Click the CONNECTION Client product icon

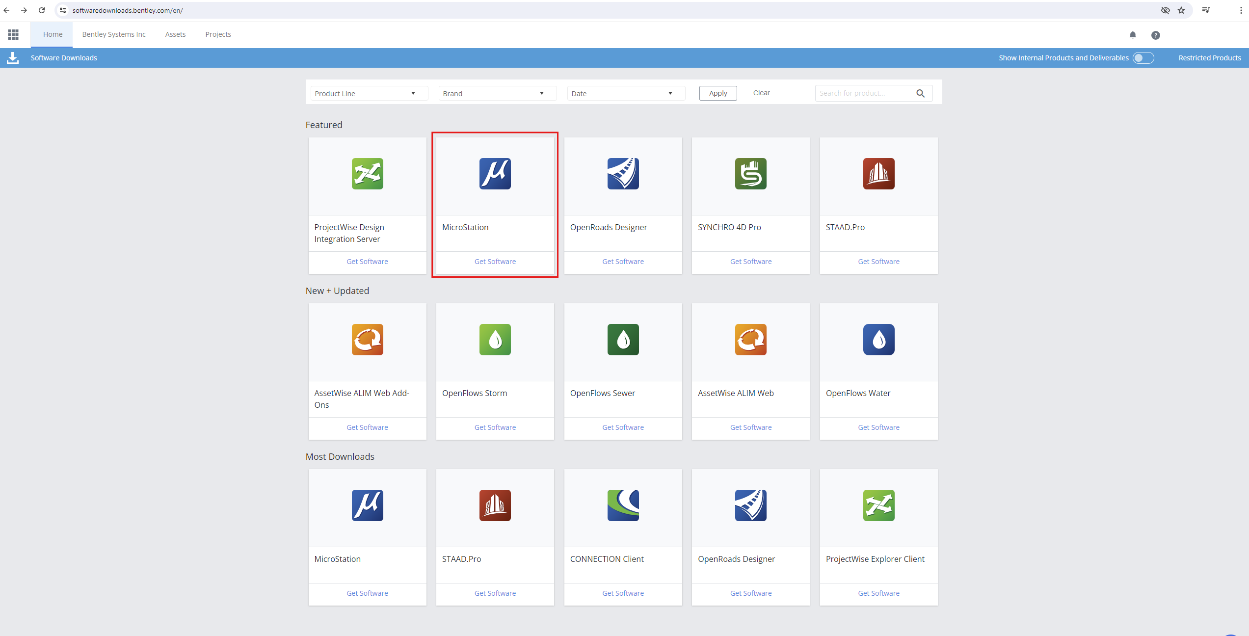pos(623,505)
